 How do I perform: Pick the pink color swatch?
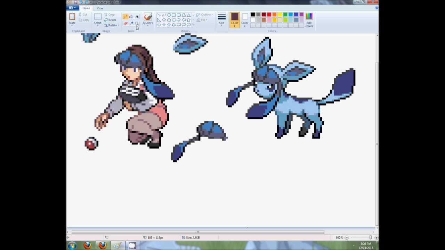pyautogui.click(x=269, y=20)
